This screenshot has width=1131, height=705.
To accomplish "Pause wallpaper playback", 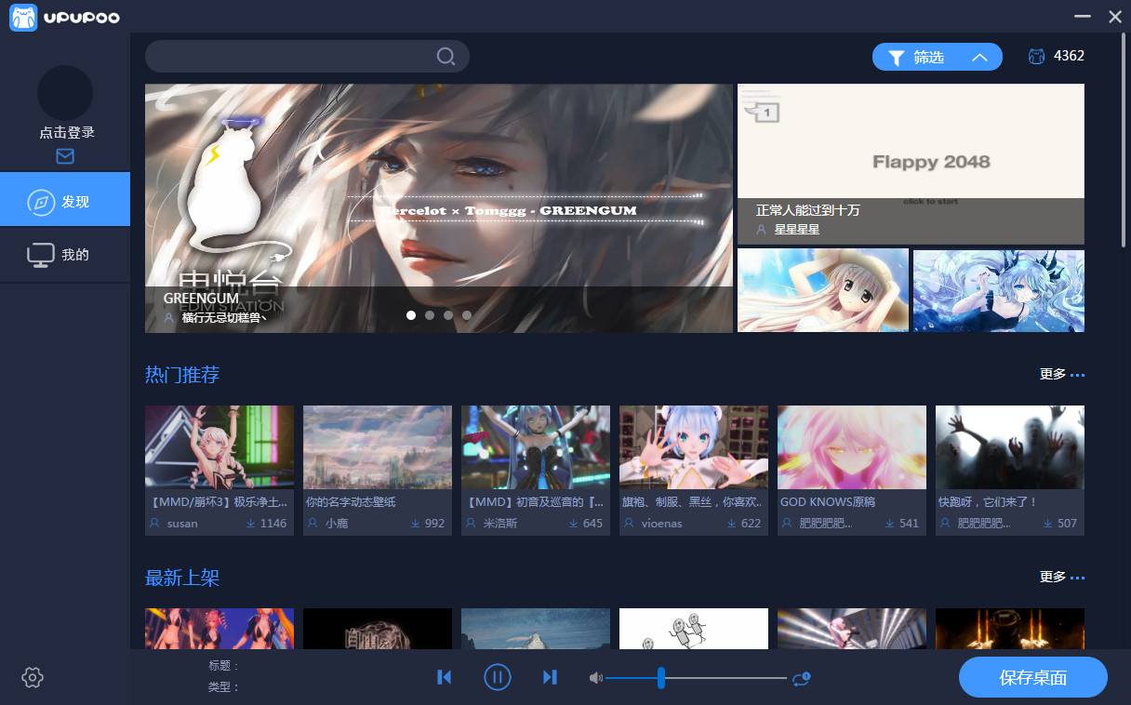I will (498, 677).
